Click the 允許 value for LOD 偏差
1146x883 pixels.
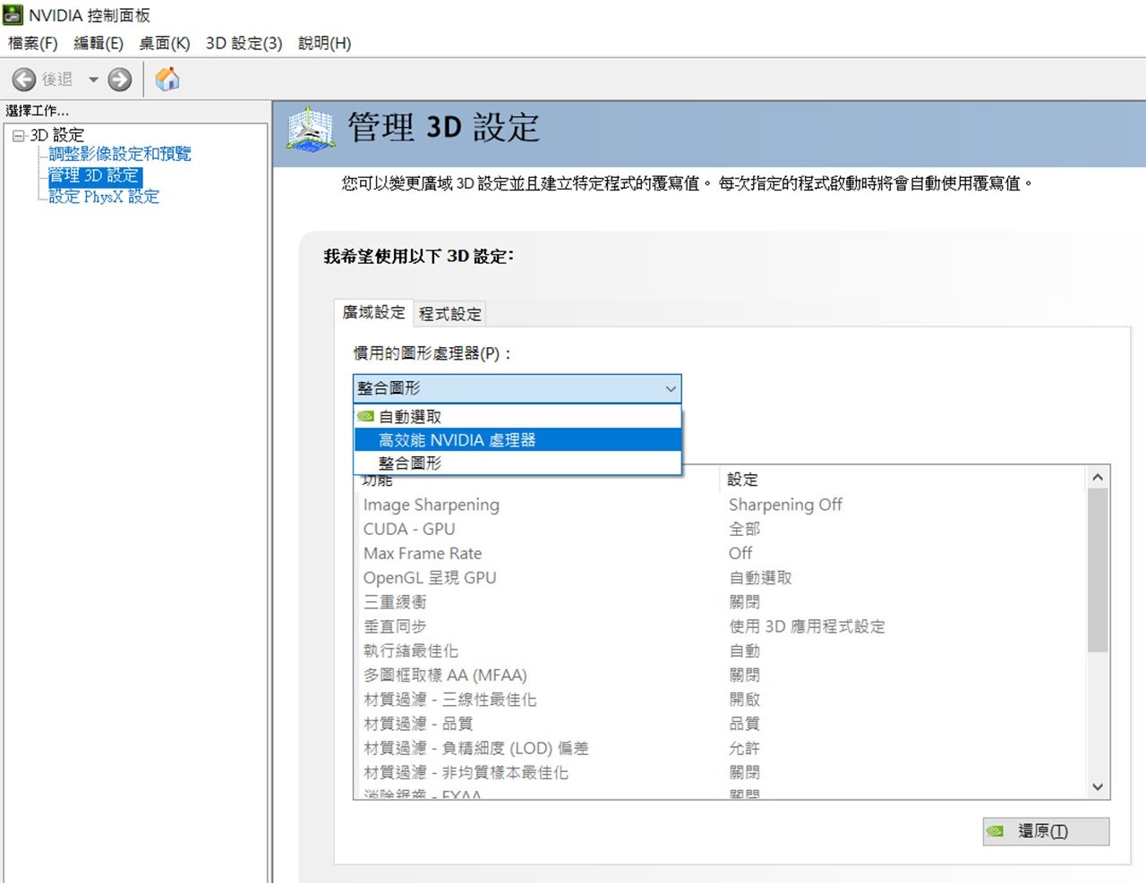pos(745,748)
